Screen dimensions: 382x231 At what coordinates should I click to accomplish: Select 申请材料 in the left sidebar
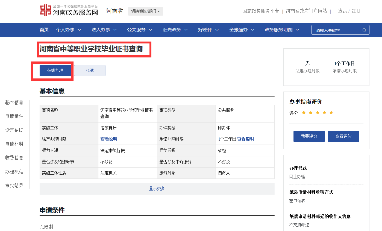(14, 144)
